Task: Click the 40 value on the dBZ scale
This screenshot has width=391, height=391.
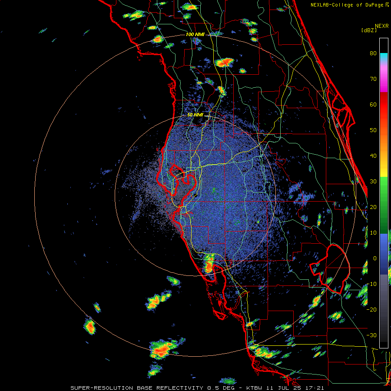Action: click(373, 156)
